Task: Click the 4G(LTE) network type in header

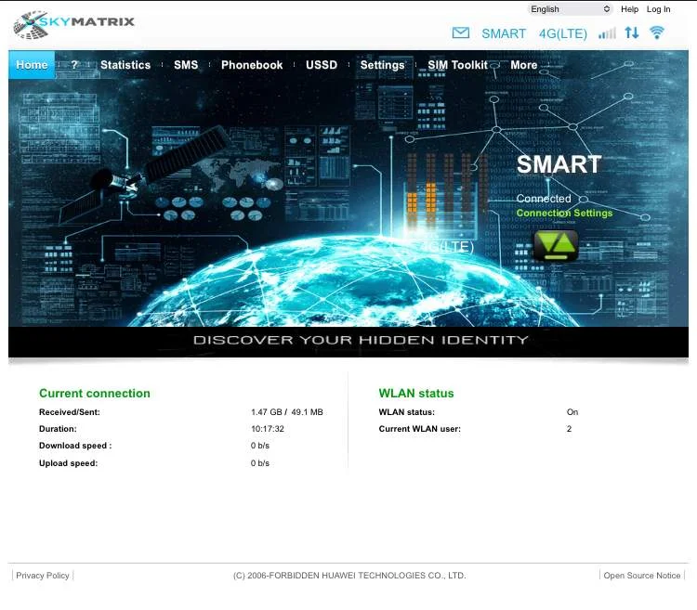Action: [563, 33]
